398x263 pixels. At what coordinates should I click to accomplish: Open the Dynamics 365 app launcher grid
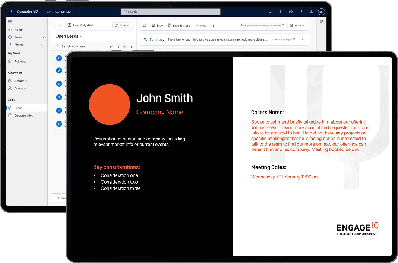(10, 12)
